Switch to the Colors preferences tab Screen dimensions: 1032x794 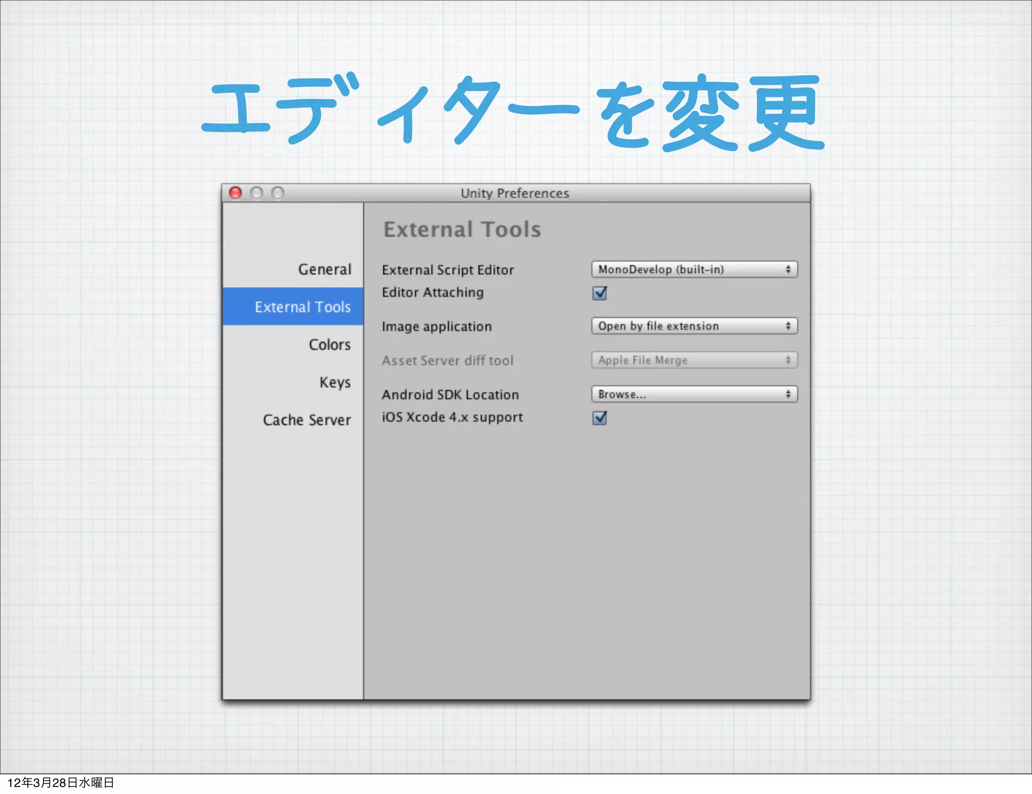click(x=330, y=345)
